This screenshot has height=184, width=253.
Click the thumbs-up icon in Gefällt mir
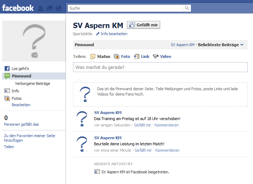click(132, 25)
